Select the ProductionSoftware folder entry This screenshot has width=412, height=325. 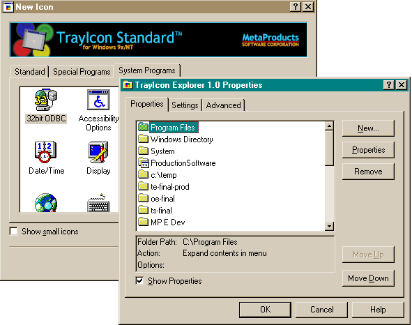click(x=177, y=163)
